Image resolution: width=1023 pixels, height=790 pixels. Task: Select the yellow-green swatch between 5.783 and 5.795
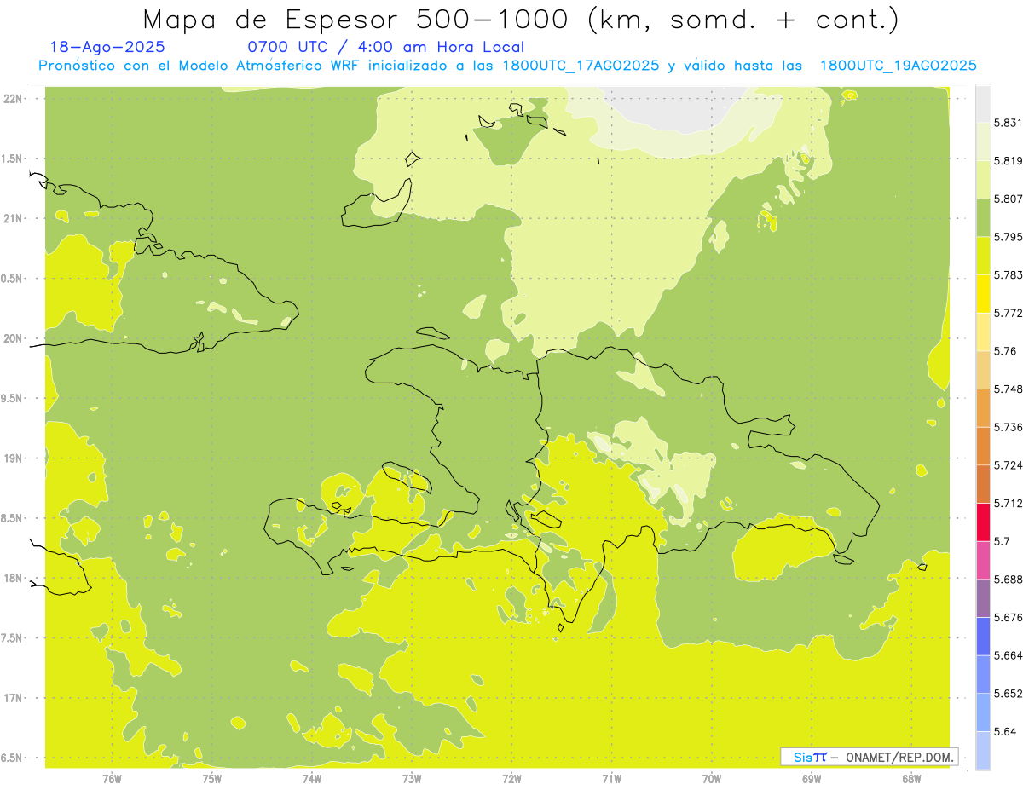point(983,256)
